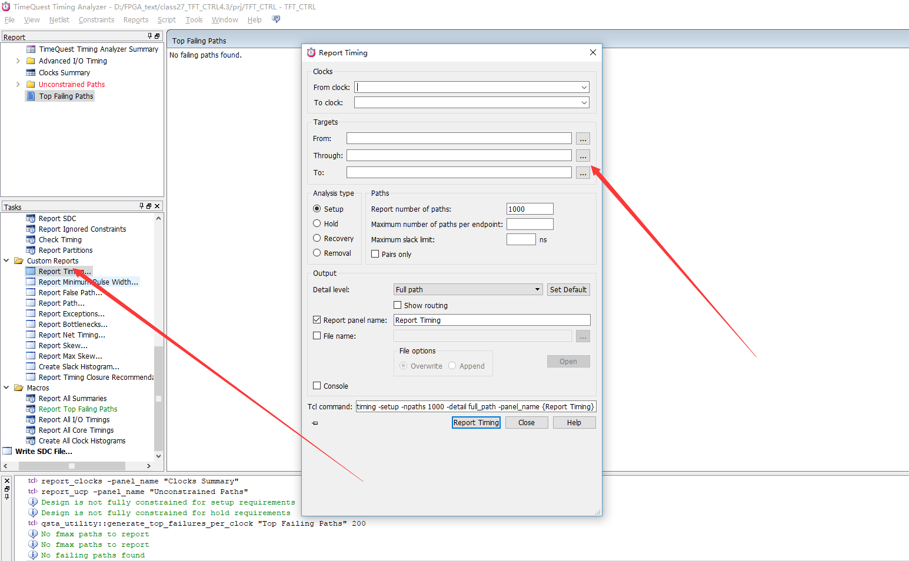Select the Setup analysis type

coord(317,209)
